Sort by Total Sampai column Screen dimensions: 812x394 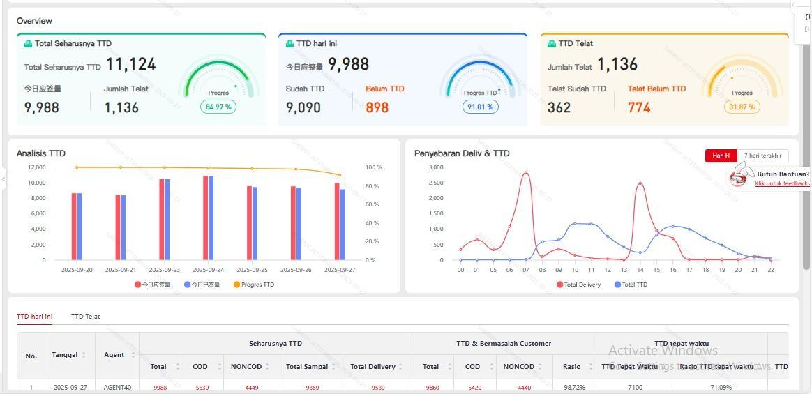(x=336, y=367)
